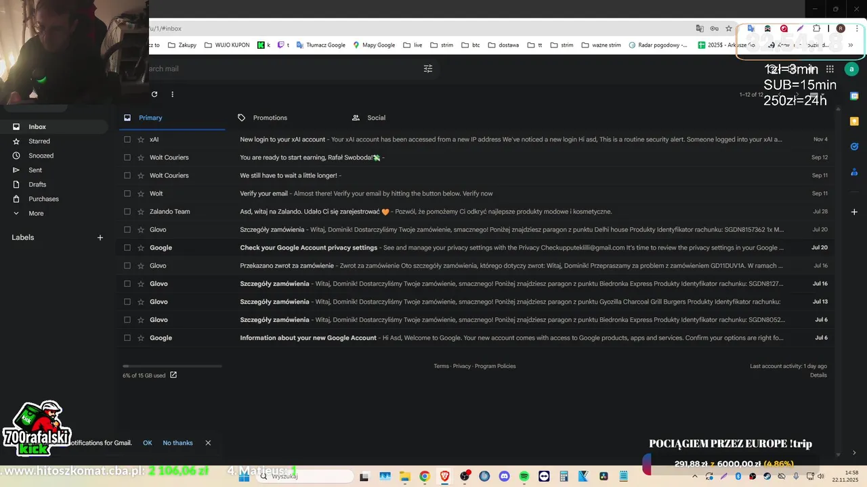The height and width of the screenshot is (487, 867).
Task: Open Google apps grid
Action: (x=830, y=69)
